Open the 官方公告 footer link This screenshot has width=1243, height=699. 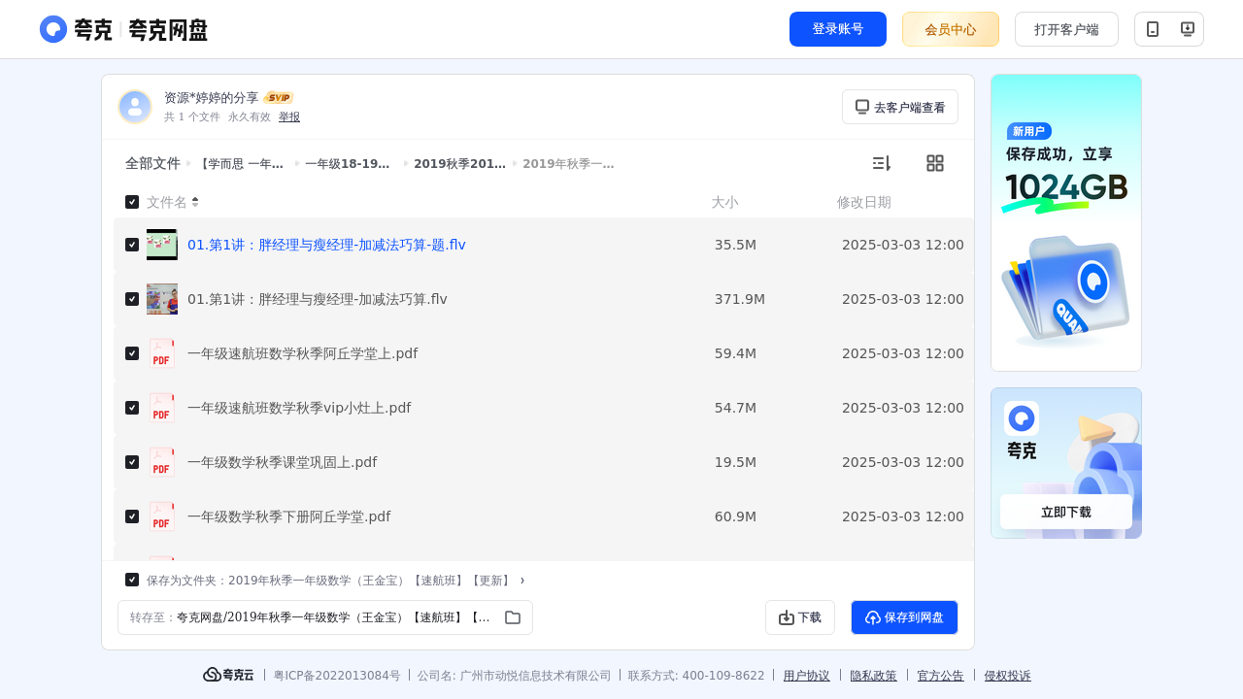point(940,676)
